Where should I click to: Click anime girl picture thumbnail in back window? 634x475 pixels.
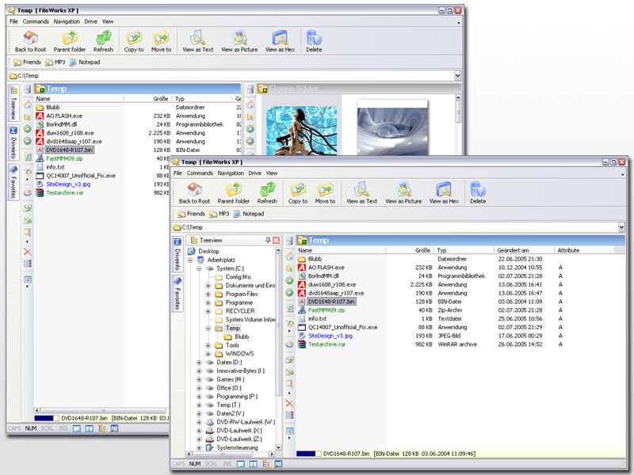pos(301,131)
